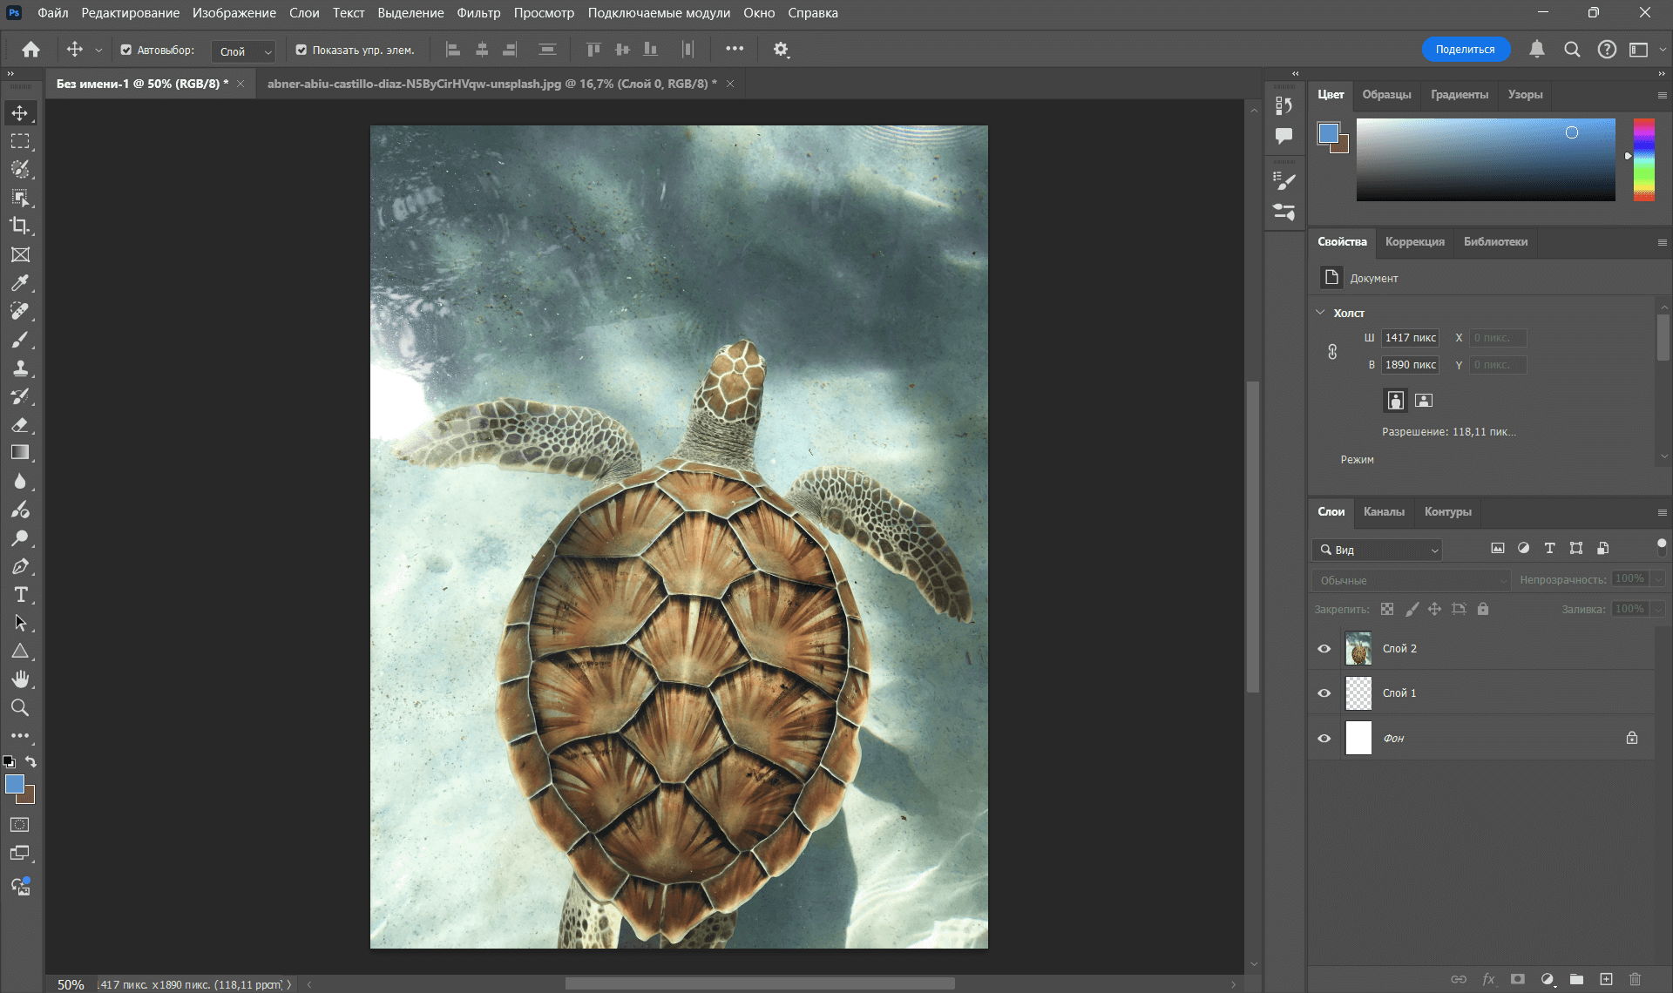Hide the Фон layer
The height and width of the screenshot is (993, 1673).
[1324, 738]
